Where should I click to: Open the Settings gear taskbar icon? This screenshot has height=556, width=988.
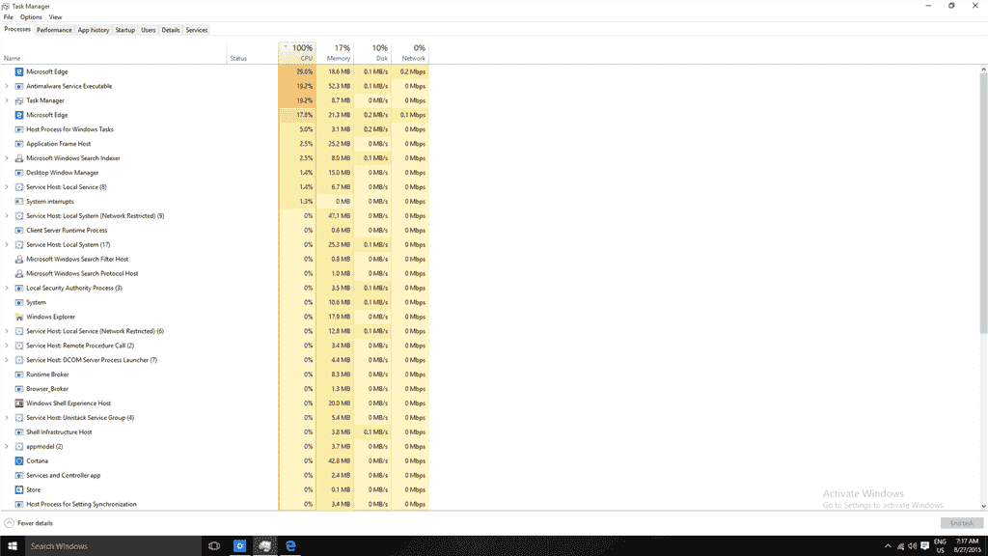(x=239, y=546)
